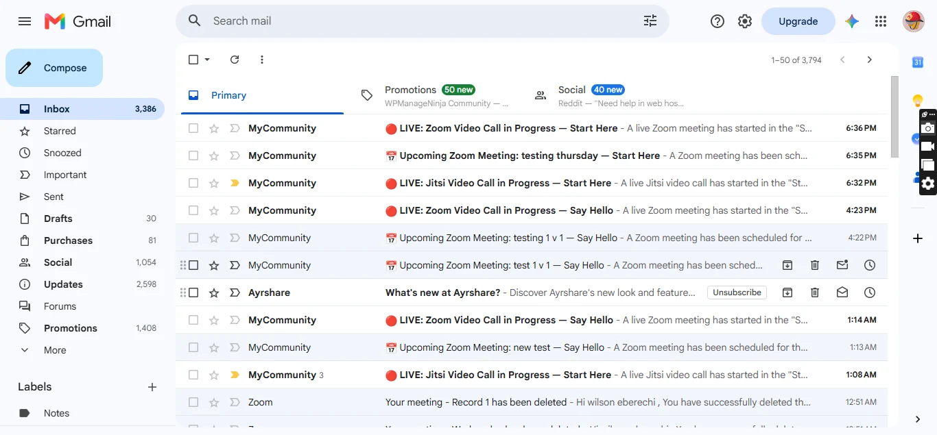Viewport: 937px width, 435px height.
Task: Get add-ons plus icon in side panel
Action: pos(918,238)
